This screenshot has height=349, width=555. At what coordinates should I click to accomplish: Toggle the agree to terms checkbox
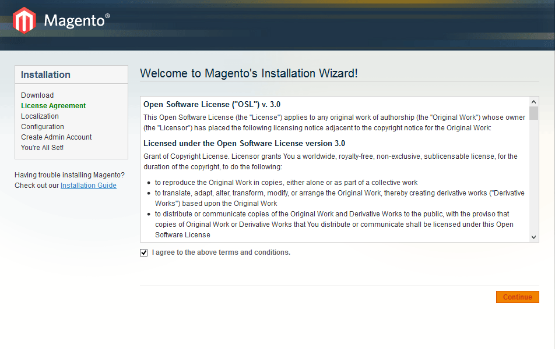(x=144, y=253)
